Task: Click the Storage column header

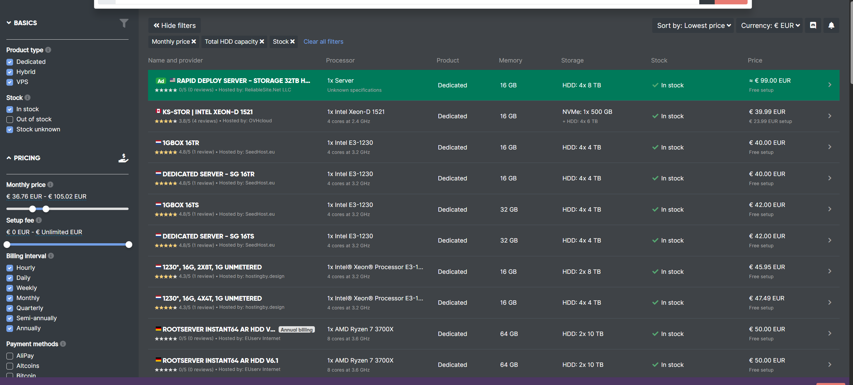Action: [572, 60]
